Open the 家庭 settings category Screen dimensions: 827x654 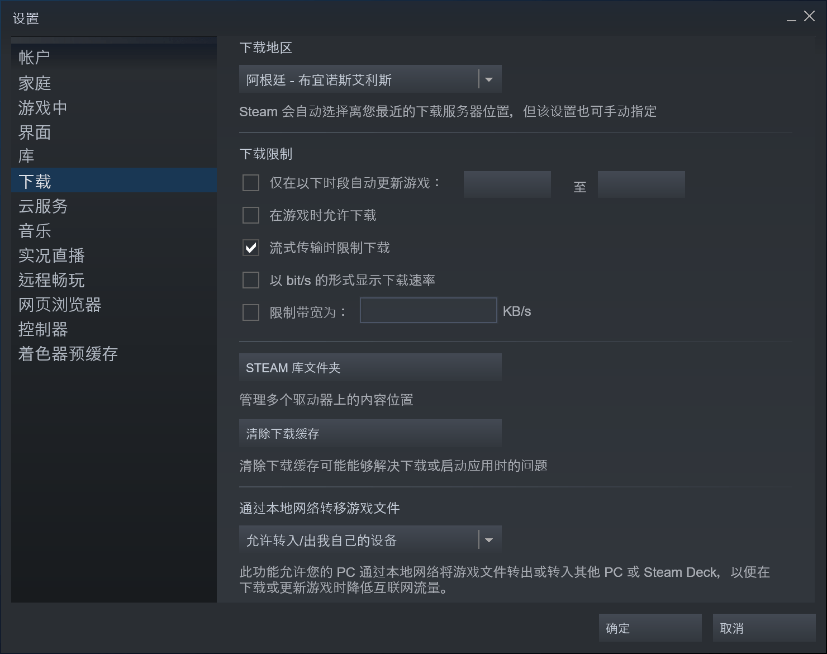click(x=114, y=83)
